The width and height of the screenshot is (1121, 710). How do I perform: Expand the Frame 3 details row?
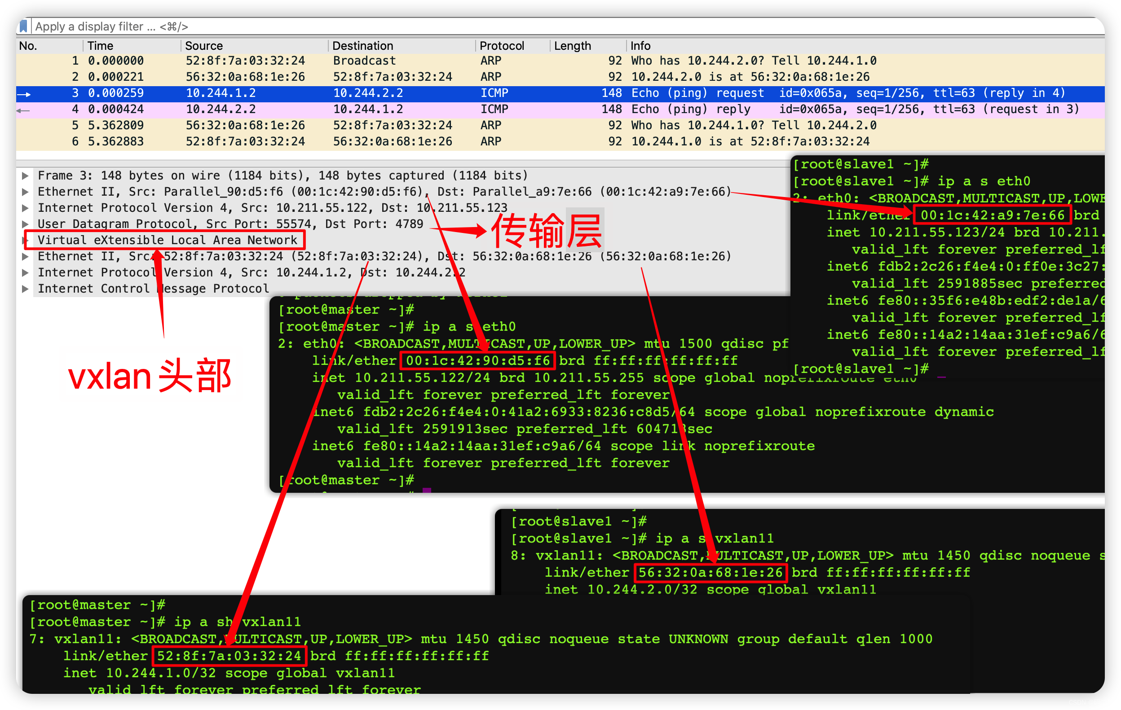pos(25,175)
